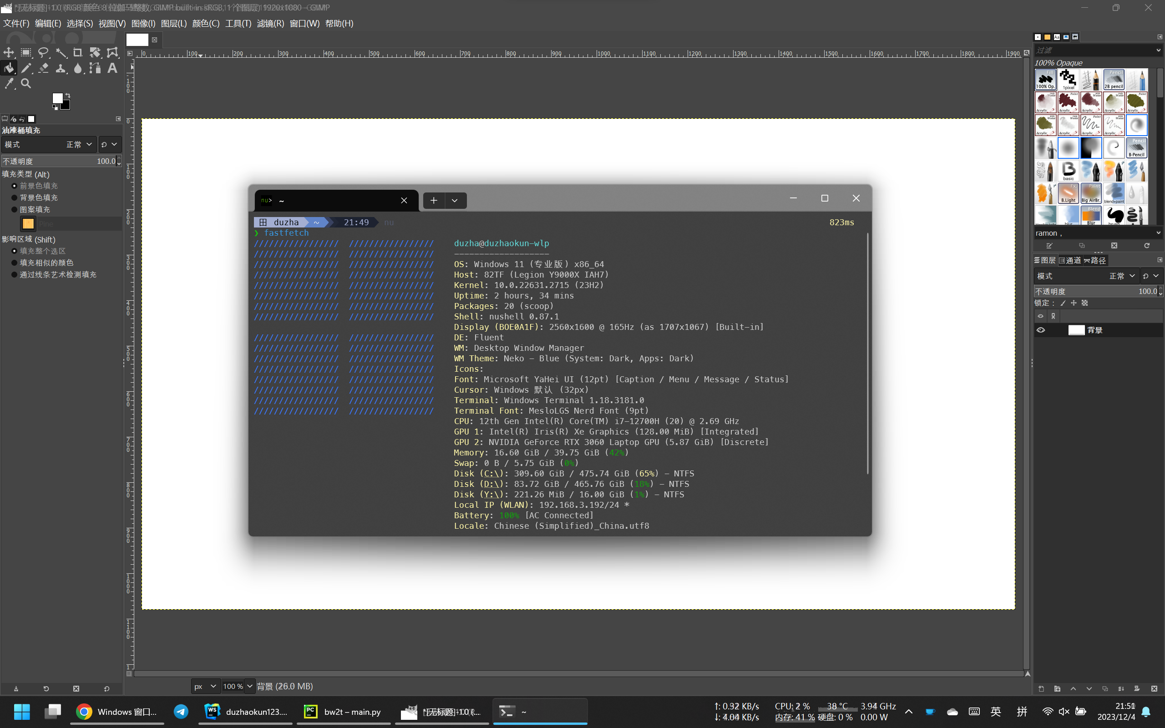Open the 图层(L) menu

[x=173, y=23]
